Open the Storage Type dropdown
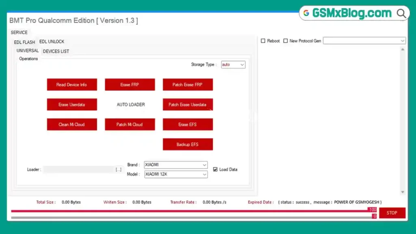Viewport: 416px width, 234px height. pyautogui.click(x=233, y=65)
